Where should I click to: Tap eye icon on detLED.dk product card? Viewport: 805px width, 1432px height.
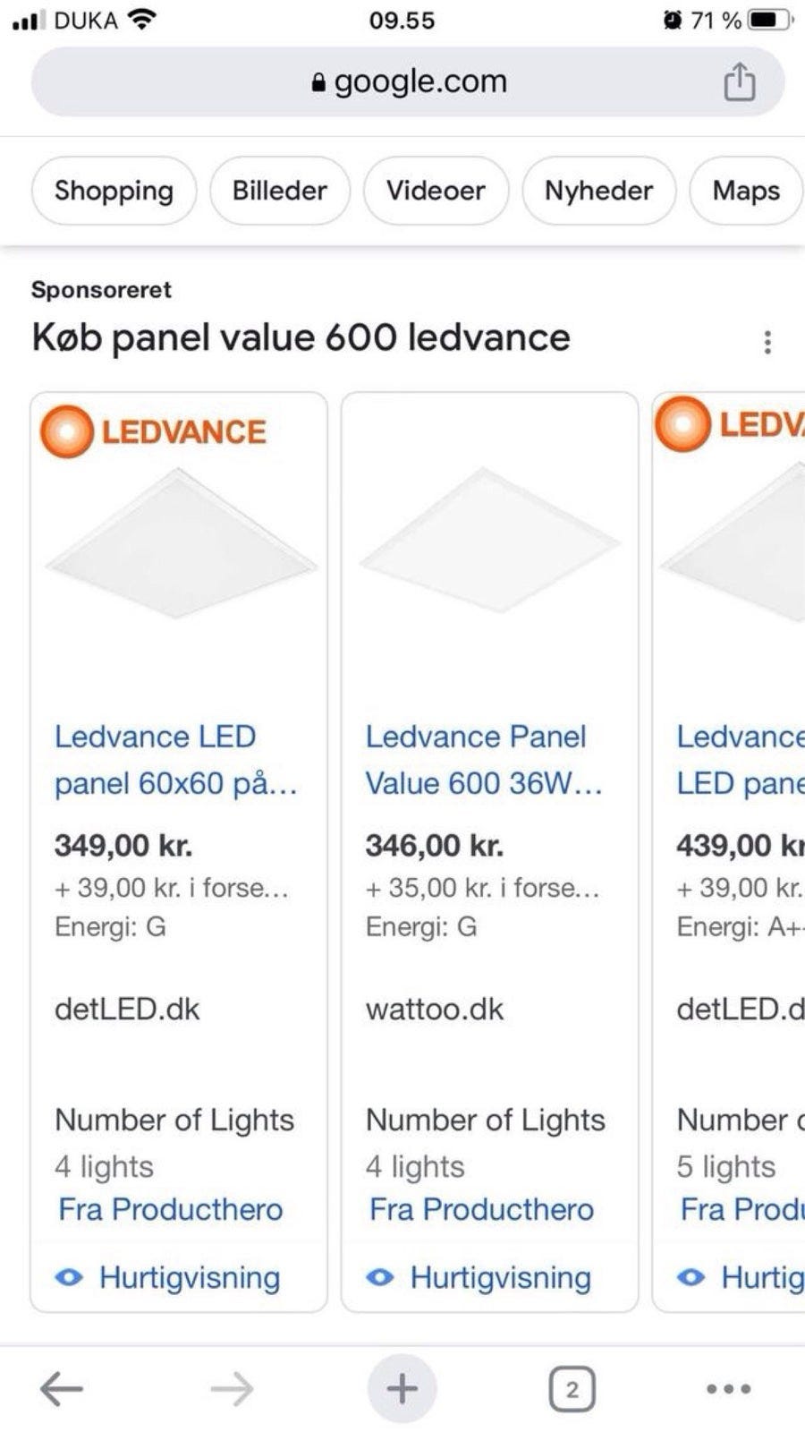pos(69,1277)
